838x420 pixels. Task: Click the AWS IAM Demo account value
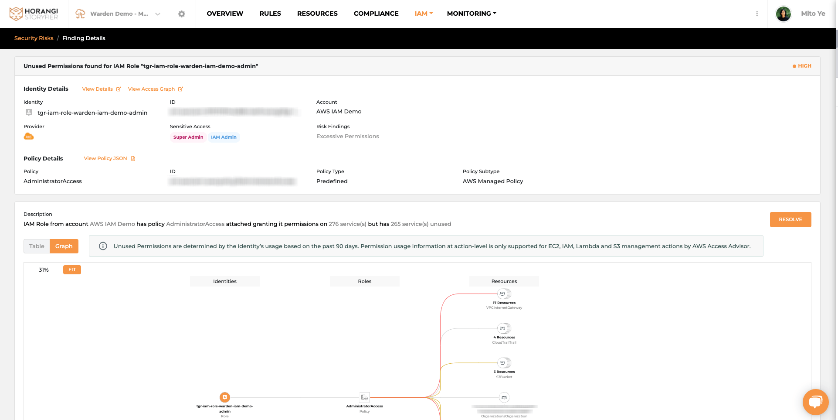339,112
